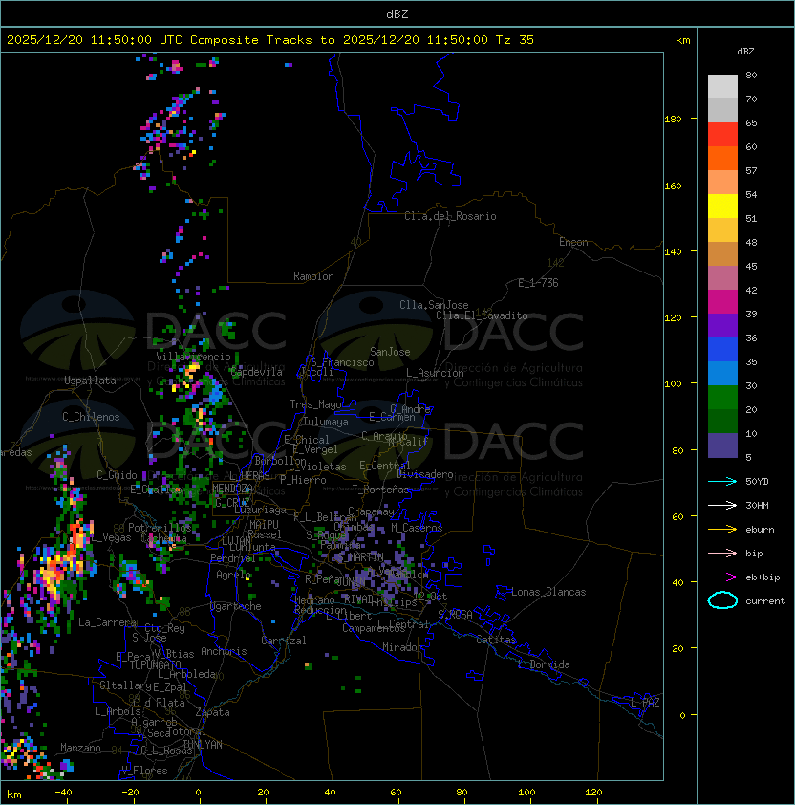Click the 'Mirador' place label
The image size is (795, 805).
pos(402,647)
